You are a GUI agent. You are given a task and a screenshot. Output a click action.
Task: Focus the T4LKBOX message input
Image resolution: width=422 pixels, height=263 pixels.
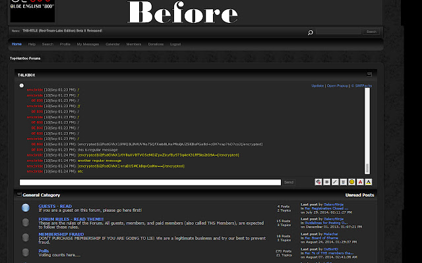pos(150,183)
